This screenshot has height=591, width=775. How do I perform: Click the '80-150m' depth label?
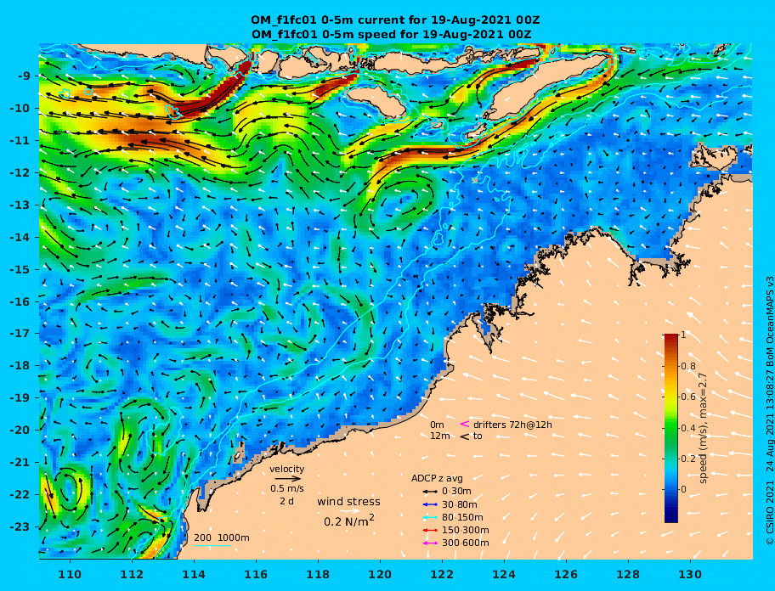(x=462, y=517)
